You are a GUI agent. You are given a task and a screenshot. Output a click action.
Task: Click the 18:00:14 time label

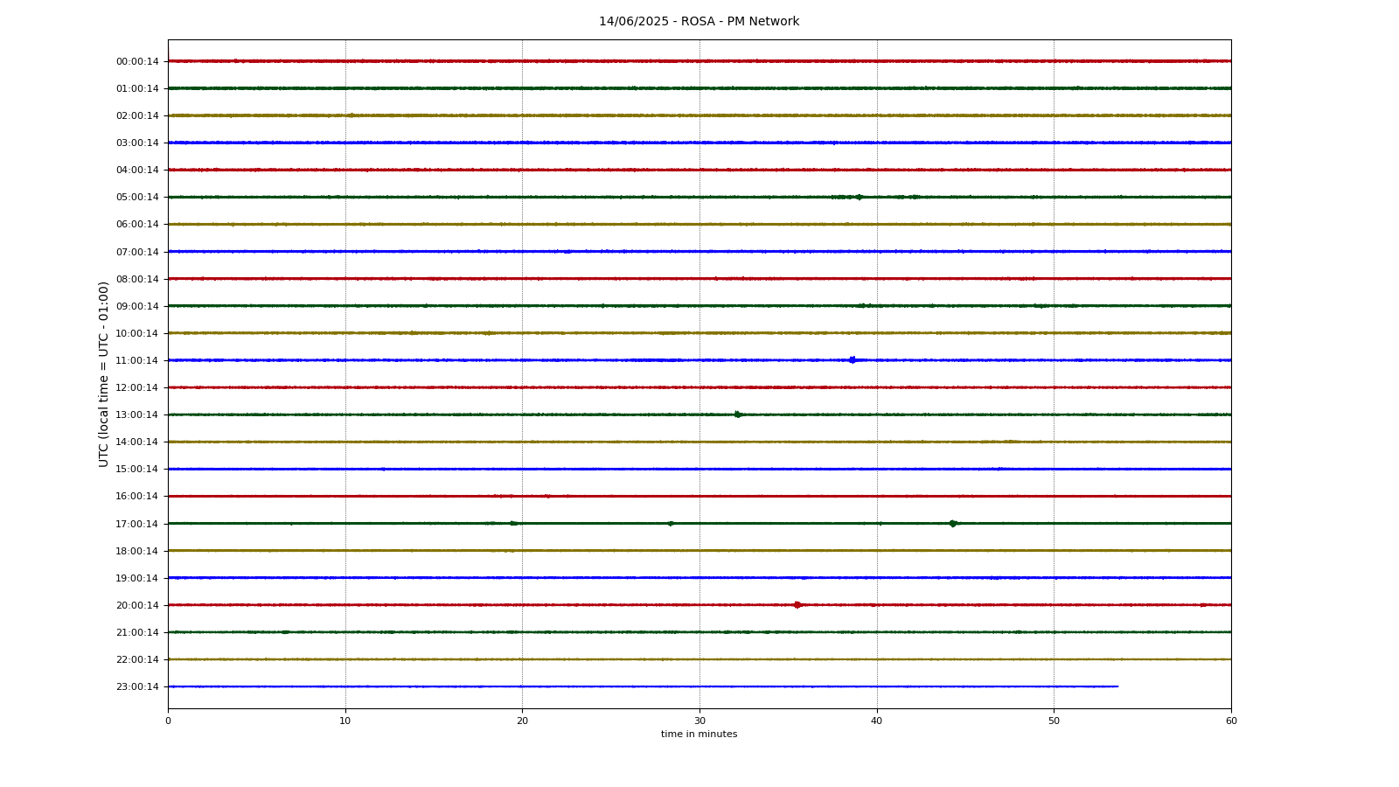coord(137,551)
